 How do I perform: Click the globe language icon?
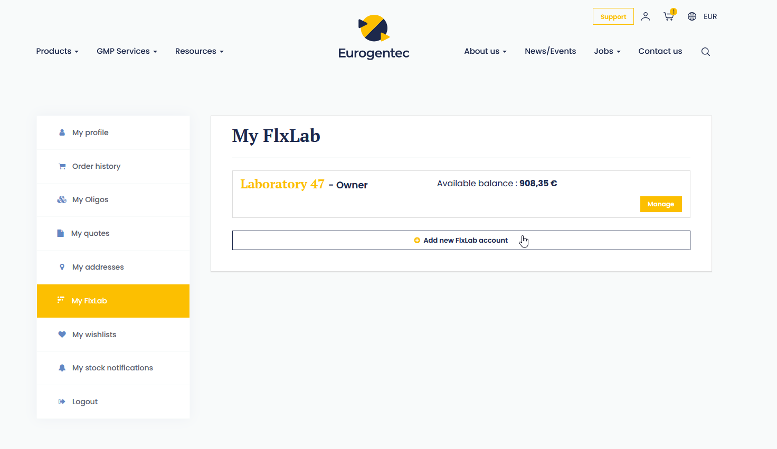692,16
